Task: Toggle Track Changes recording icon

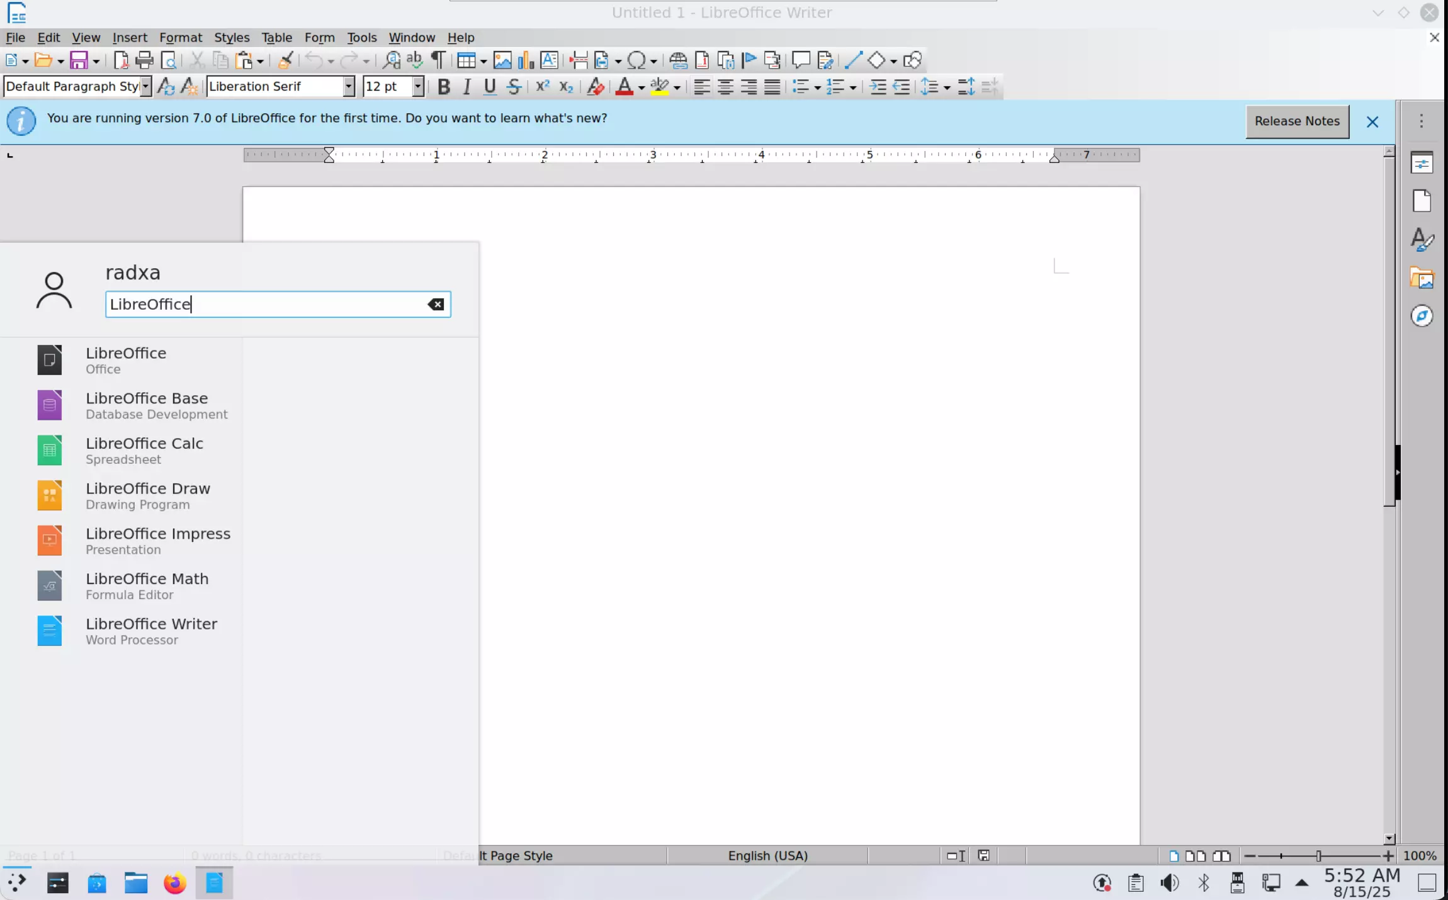Action: [825, 60]
